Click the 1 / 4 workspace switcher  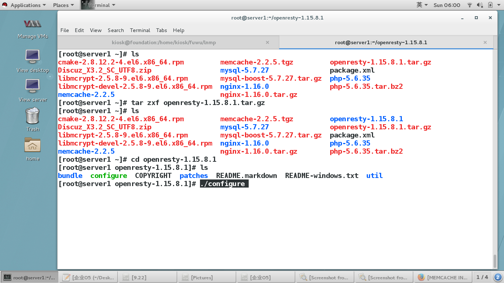click(x=482, y=277)
